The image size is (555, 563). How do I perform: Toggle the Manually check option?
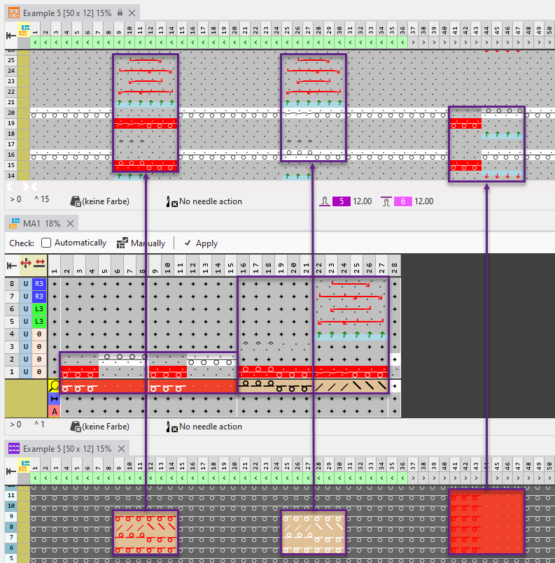[x=122, y=243]
